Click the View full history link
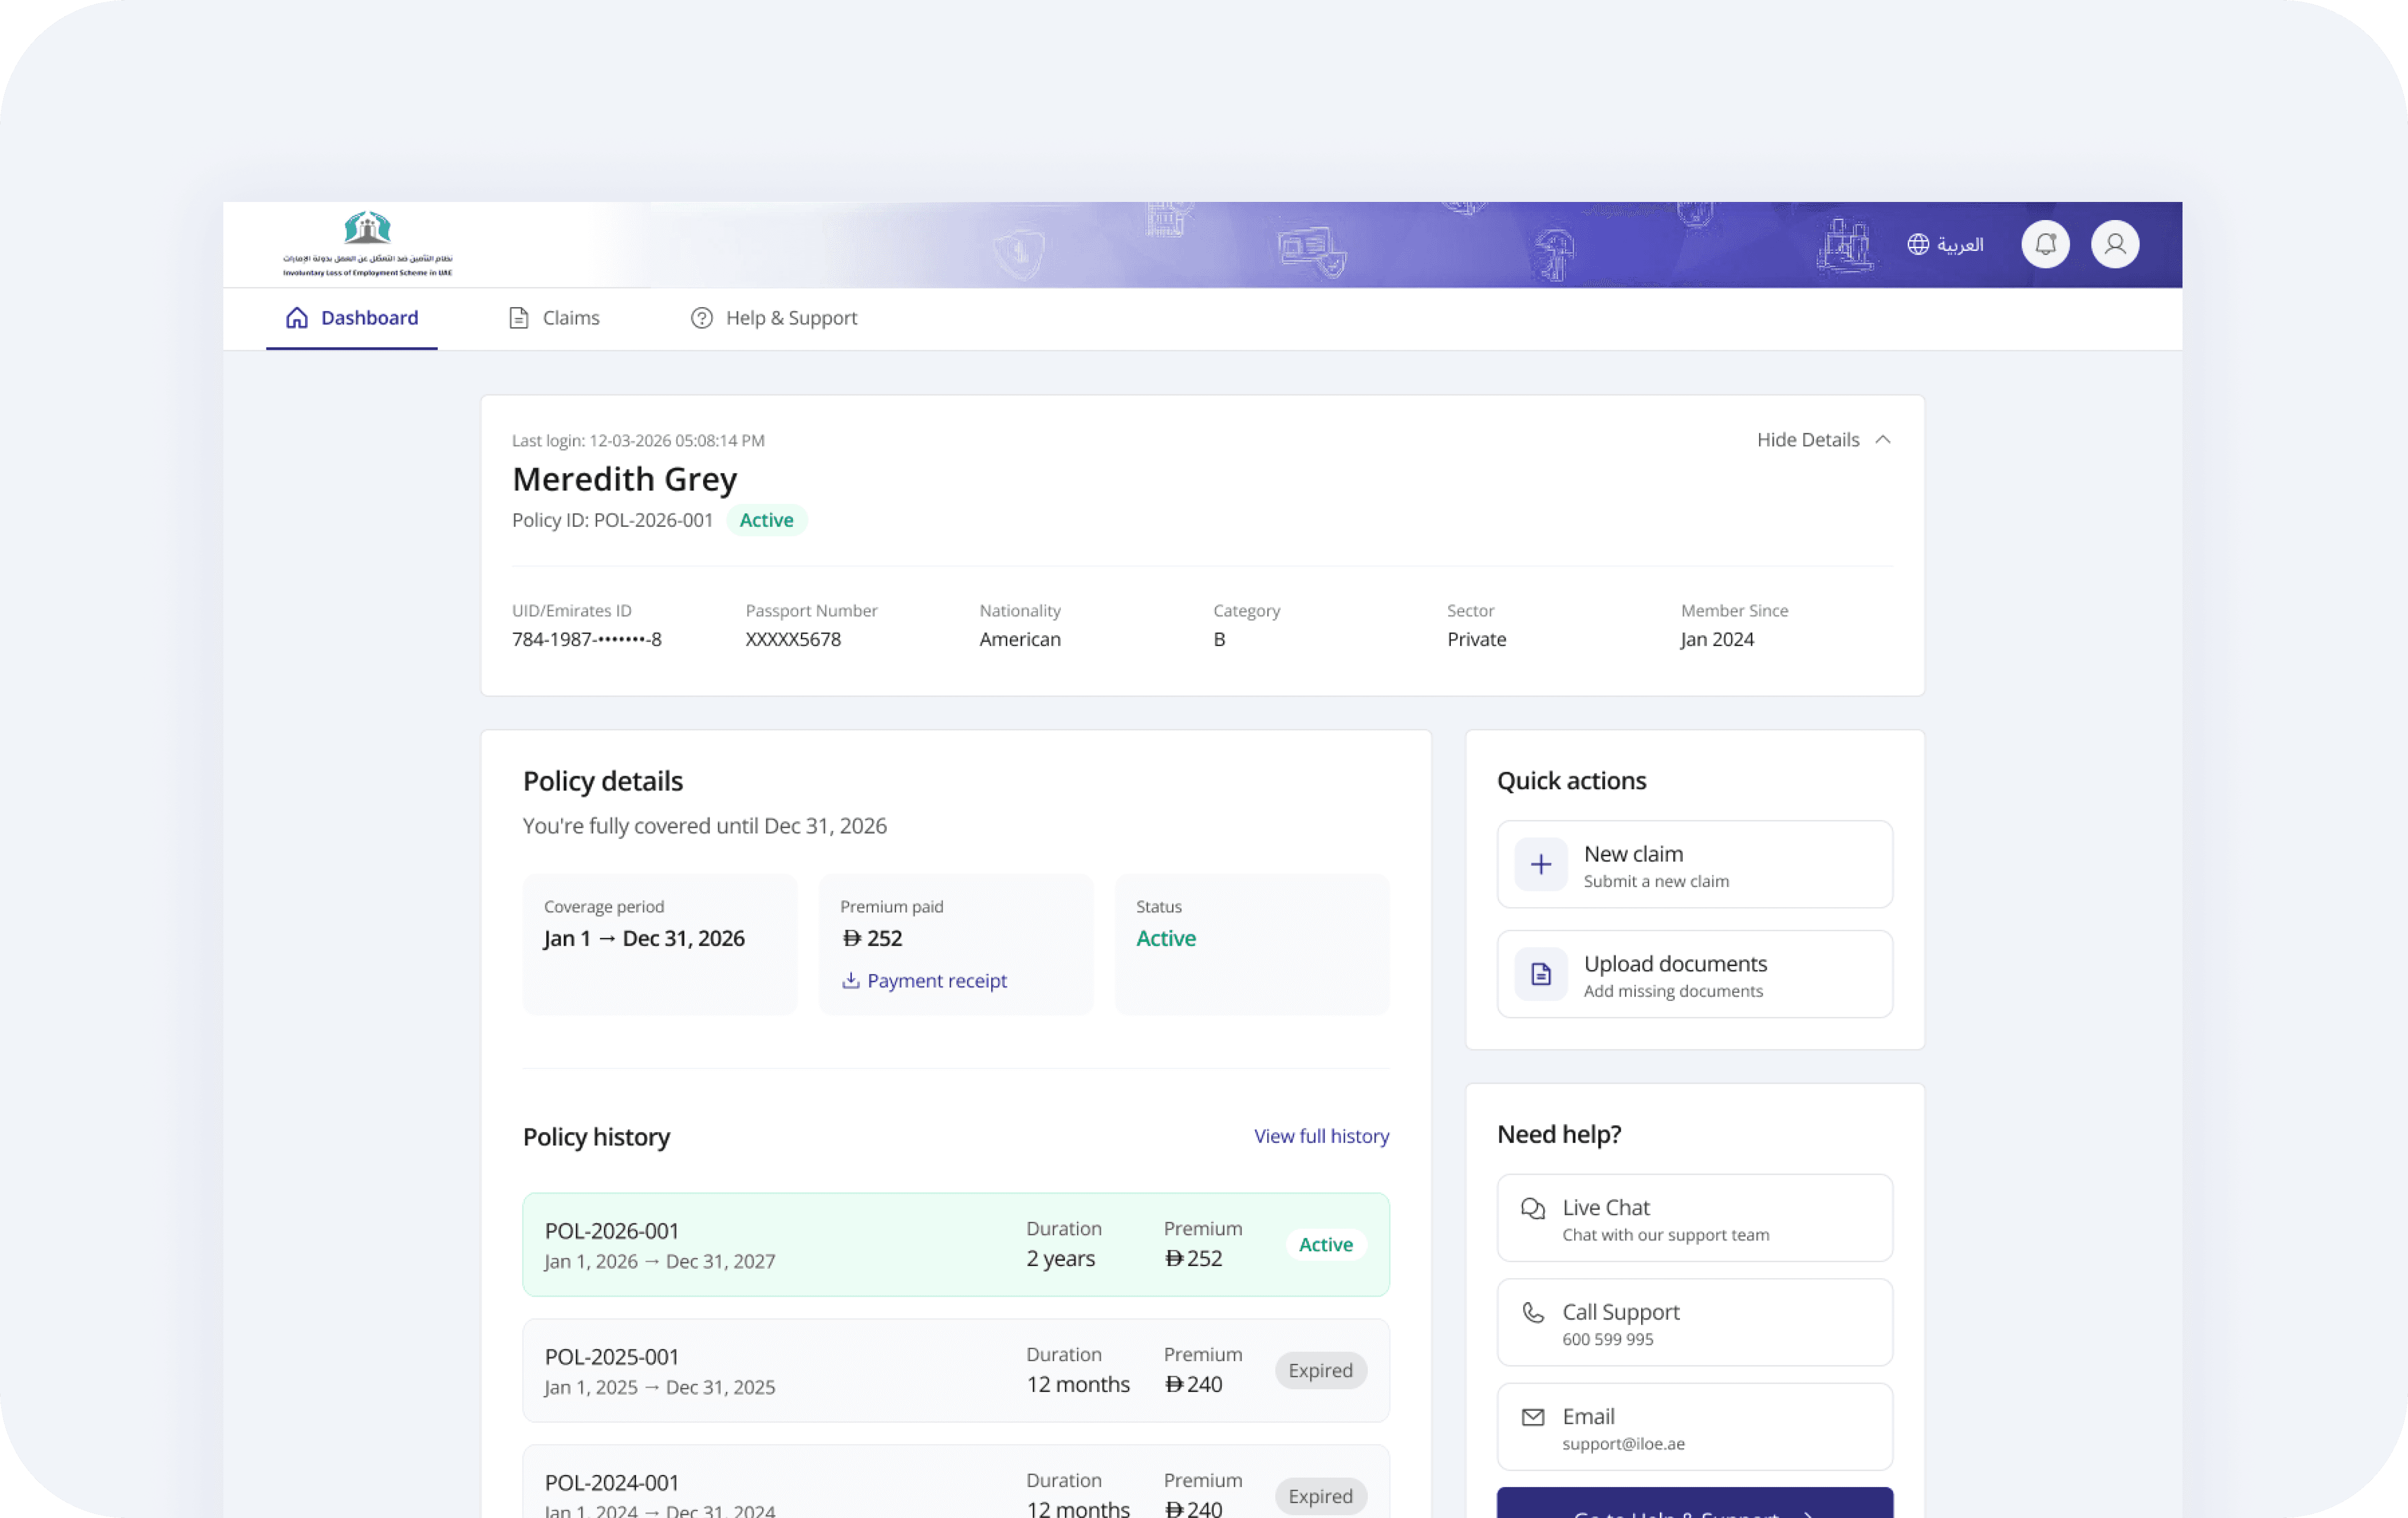Screen dimensions: 2408x1518 click(1320, 1136)
